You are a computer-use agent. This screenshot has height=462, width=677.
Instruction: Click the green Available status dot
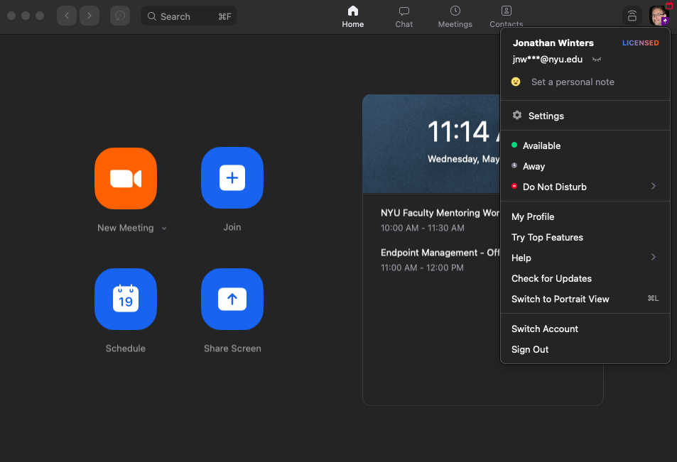click(x=514, y=145)
